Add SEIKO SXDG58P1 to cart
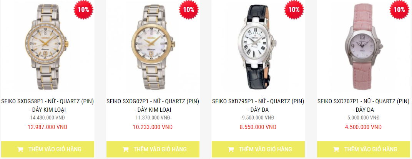Image resolution: width=412 pixels, height=159 pixels. click(x=48, y=149)
